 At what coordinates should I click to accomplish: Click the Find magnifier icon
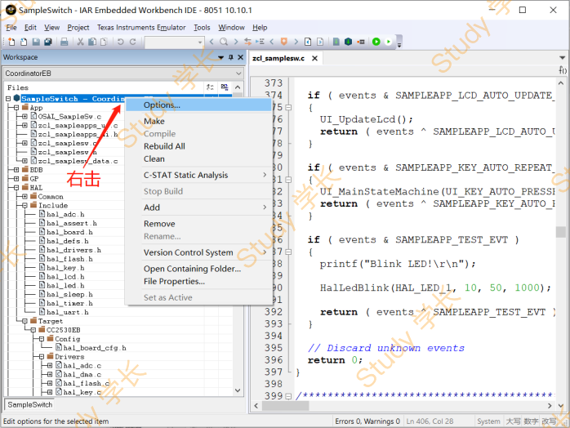pos(224,42)
